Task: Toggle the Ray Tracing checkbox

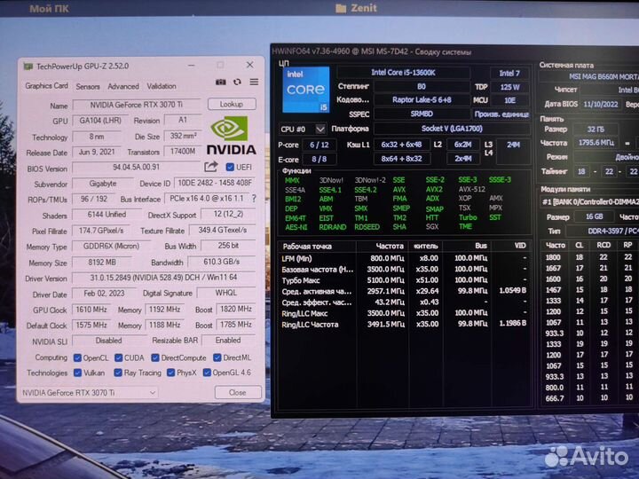Action: pyautogui.click(x=119, y=373)
